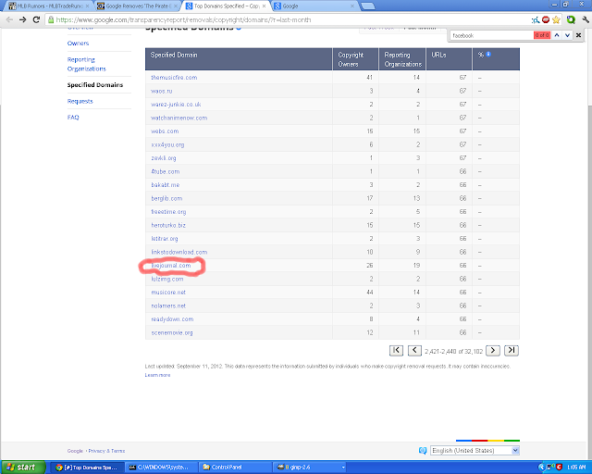Click the blue extension icon in address bar

click(x=535, y=20)
